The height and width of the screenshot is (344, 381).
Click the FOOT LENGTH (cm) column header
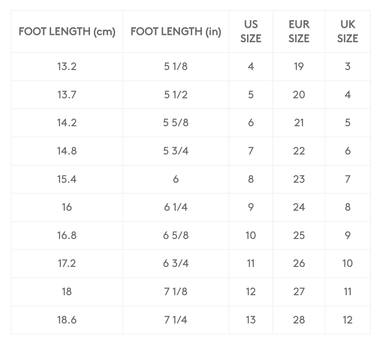coord(67,32)
